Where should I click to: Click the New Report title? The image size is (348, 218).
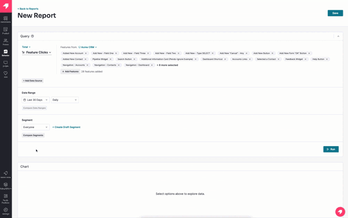pos(37,16)
